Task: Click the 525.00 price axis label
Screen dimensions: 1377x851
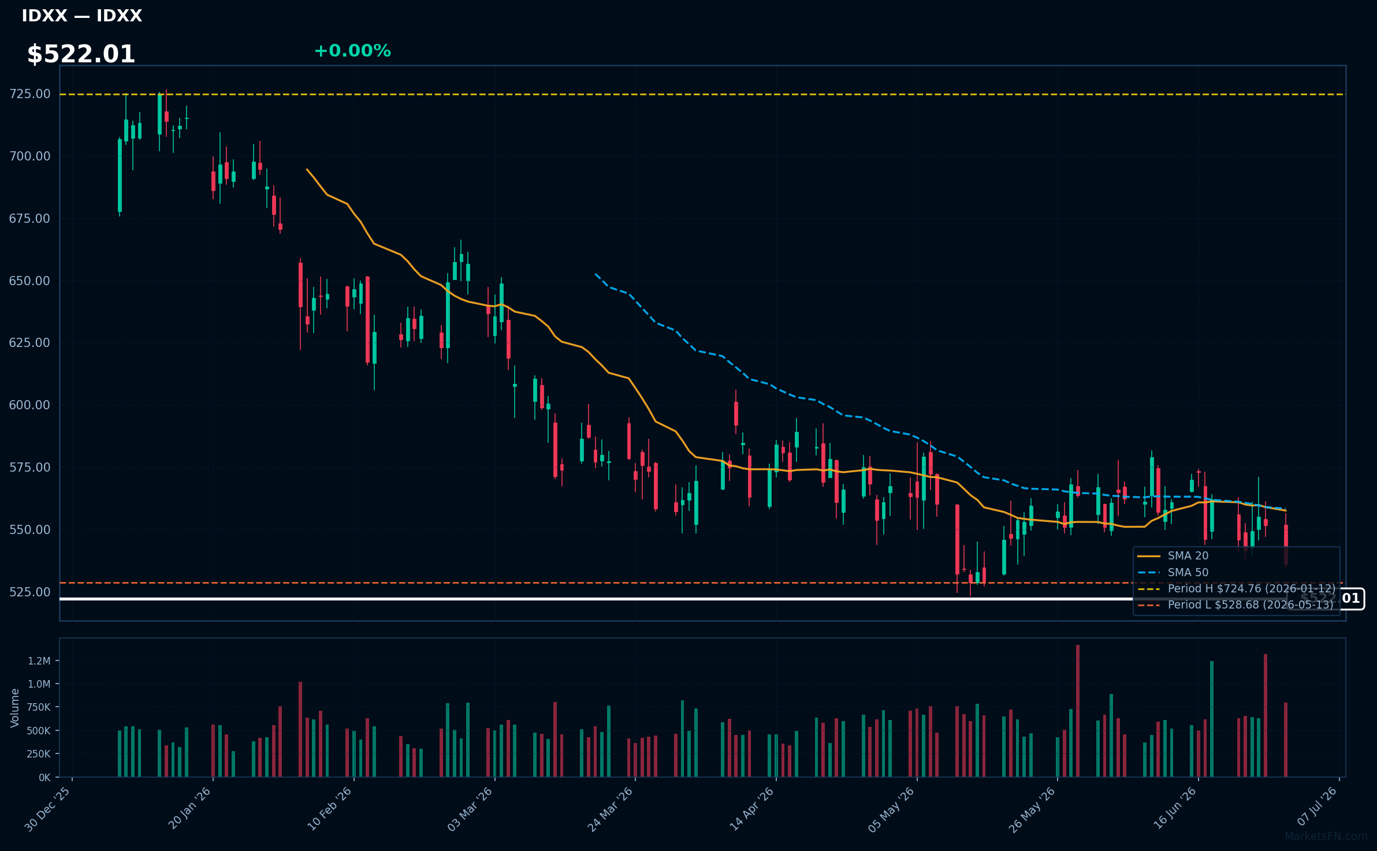Action: point(29,592)
